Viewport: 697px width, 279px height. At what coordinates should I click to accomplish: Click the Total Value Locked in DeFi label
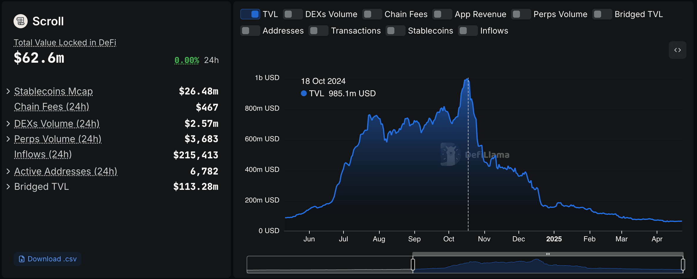click(65, 43)
